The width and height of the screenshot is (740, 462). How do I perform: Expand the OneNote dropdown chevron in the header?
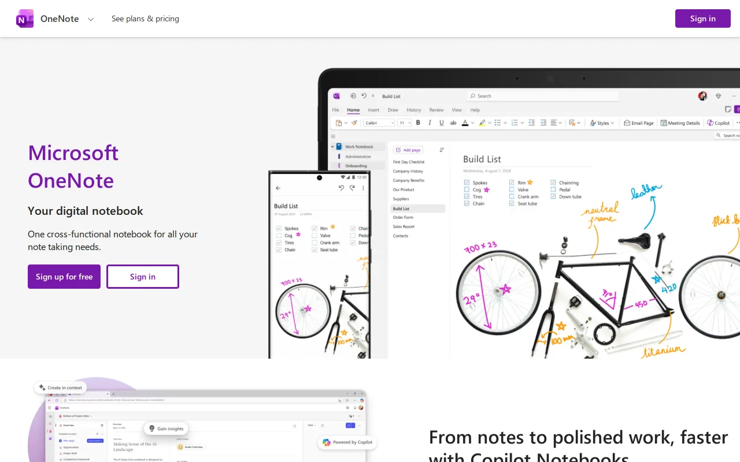[x=91, y=19]
